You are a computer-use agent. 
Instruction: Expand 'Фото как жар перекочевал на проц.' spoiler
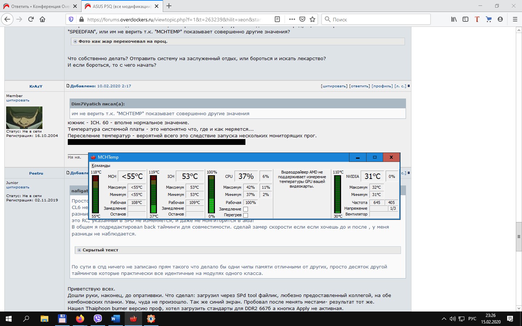(75, 42)
